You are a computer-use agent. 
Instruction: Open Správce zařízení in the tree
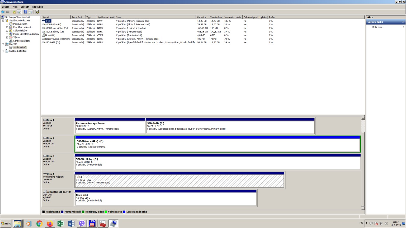coord(22,41)
